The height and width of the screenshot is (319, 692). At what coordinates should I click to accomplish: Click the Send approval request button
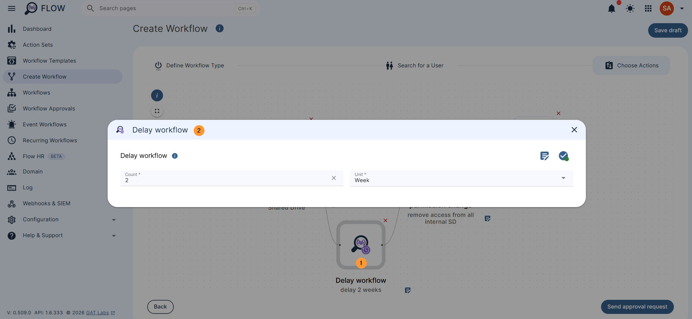(637, 307)
